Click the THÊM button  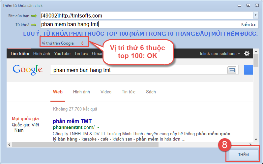point(244,155)
